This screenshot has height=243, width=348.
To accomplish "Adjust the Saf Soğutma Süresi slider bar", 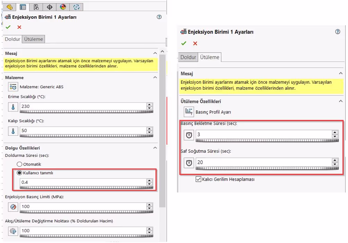I will point(267,168).
